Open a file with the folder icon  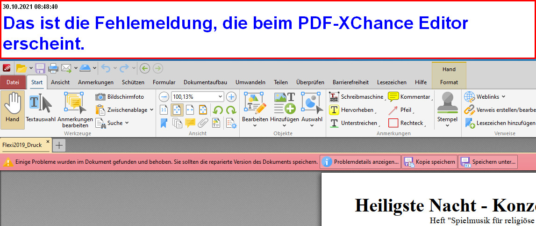(x=21, y=68)
